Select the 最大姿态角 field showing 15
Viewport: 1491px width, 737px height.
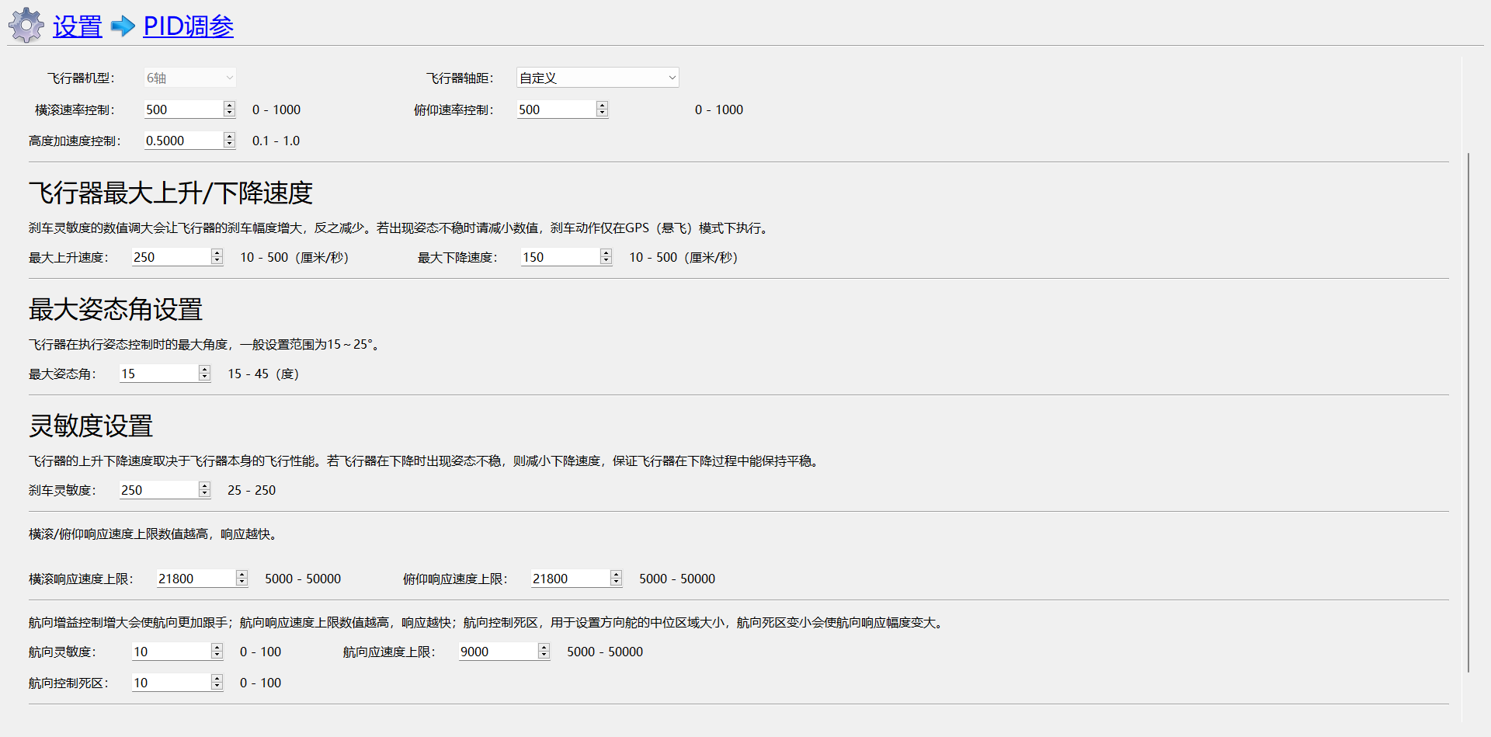click(x=159, y=374)
